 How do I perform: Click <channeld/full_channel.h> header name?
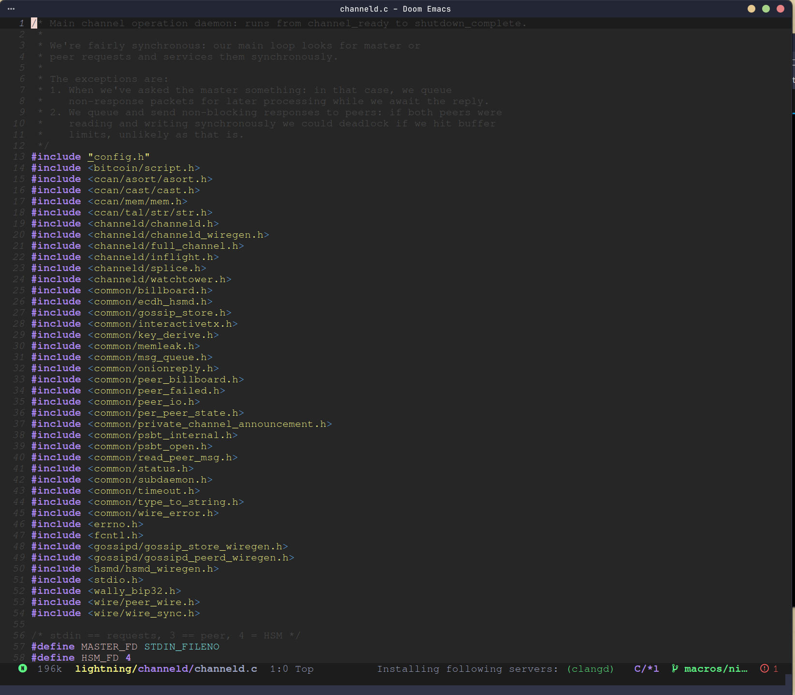(x=166, y=246)
